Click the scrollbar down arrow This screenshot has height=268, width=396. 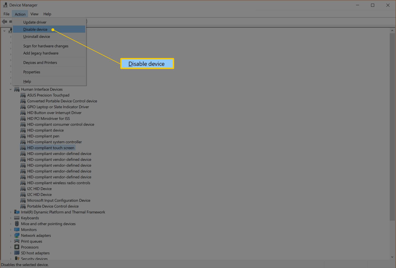click(x=392, y=257)
